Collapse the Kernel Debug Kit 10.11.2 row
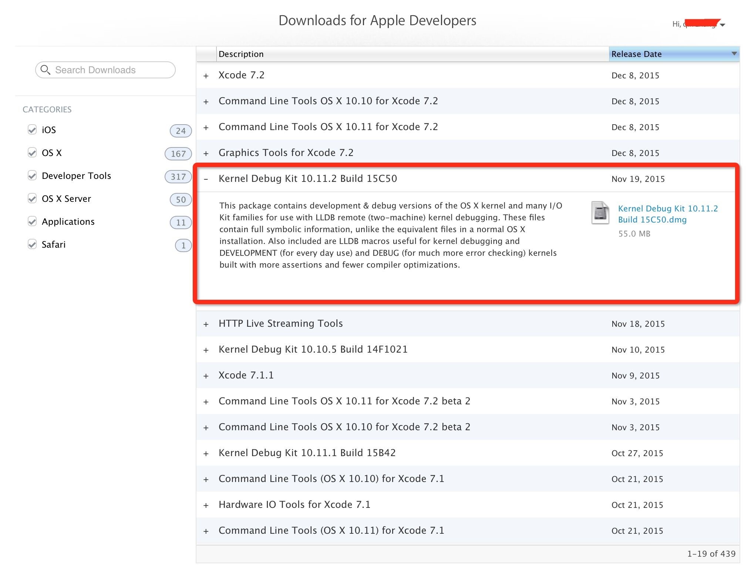 click(206, 179)
